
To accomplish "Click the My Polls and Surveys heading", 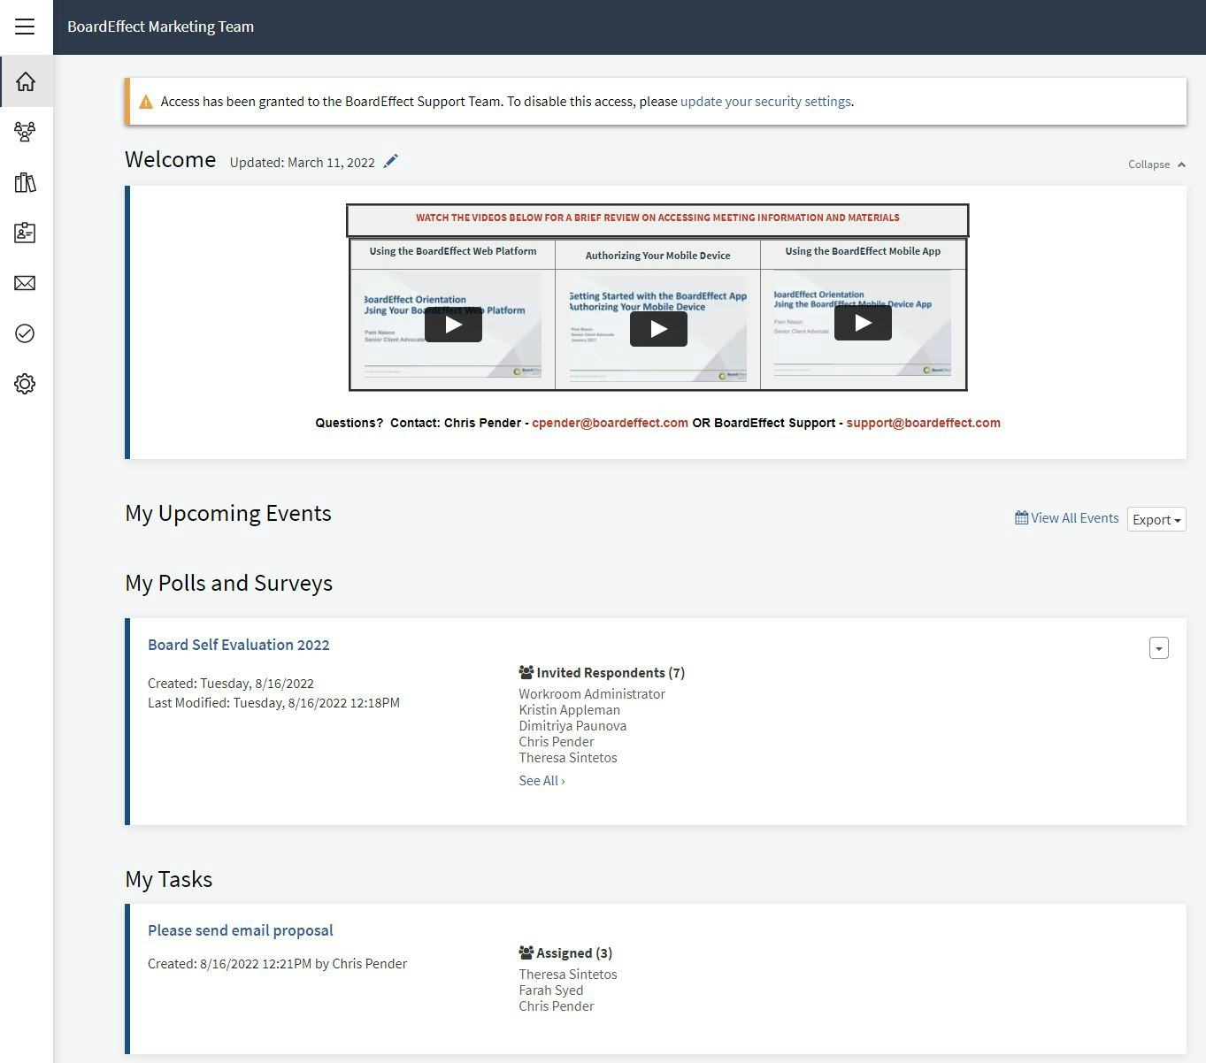I will (229, 584).
